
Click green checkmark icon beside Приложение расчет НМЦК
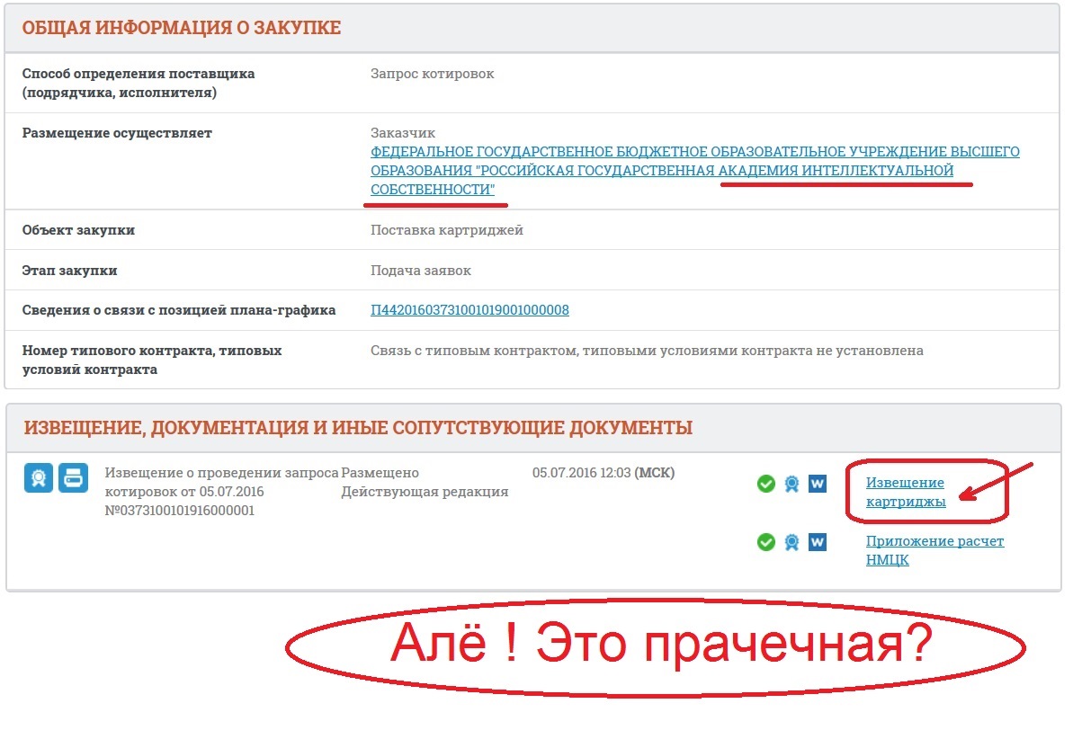(x=765, y=542)
